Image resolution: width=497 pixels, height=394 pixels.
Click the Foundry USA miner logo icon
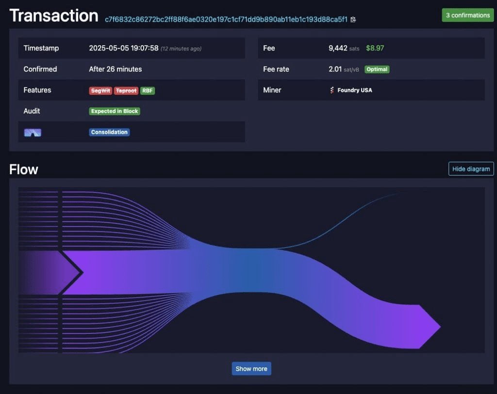332,90
